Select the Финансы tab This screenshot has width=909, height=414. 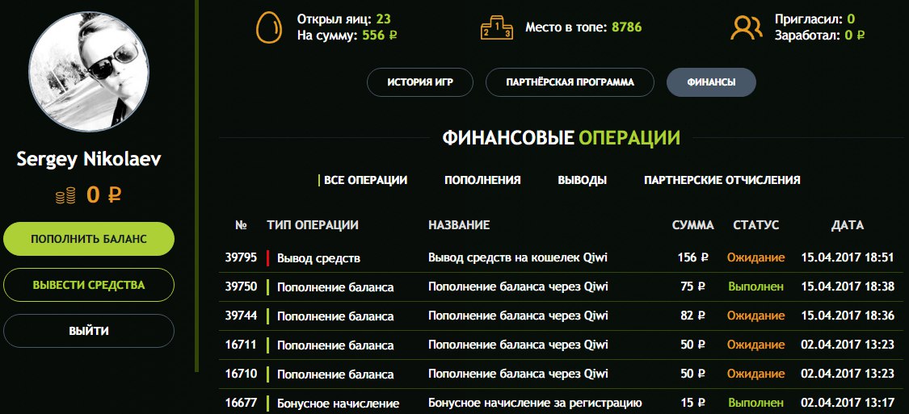pyautogui.click(x=711, y=82)
